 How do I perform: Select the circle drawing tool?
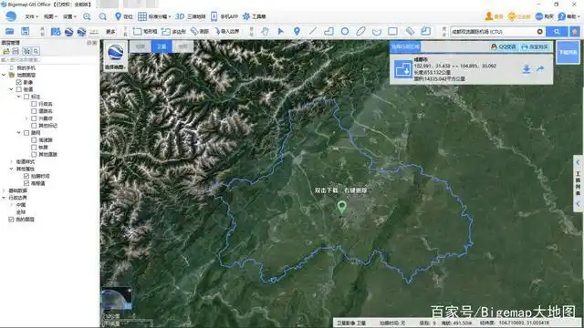[345, 31]
